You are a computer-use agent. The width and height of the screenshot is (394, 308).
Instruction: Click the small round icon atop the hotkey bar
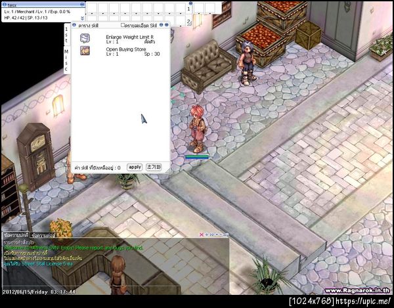coord(190,3)
